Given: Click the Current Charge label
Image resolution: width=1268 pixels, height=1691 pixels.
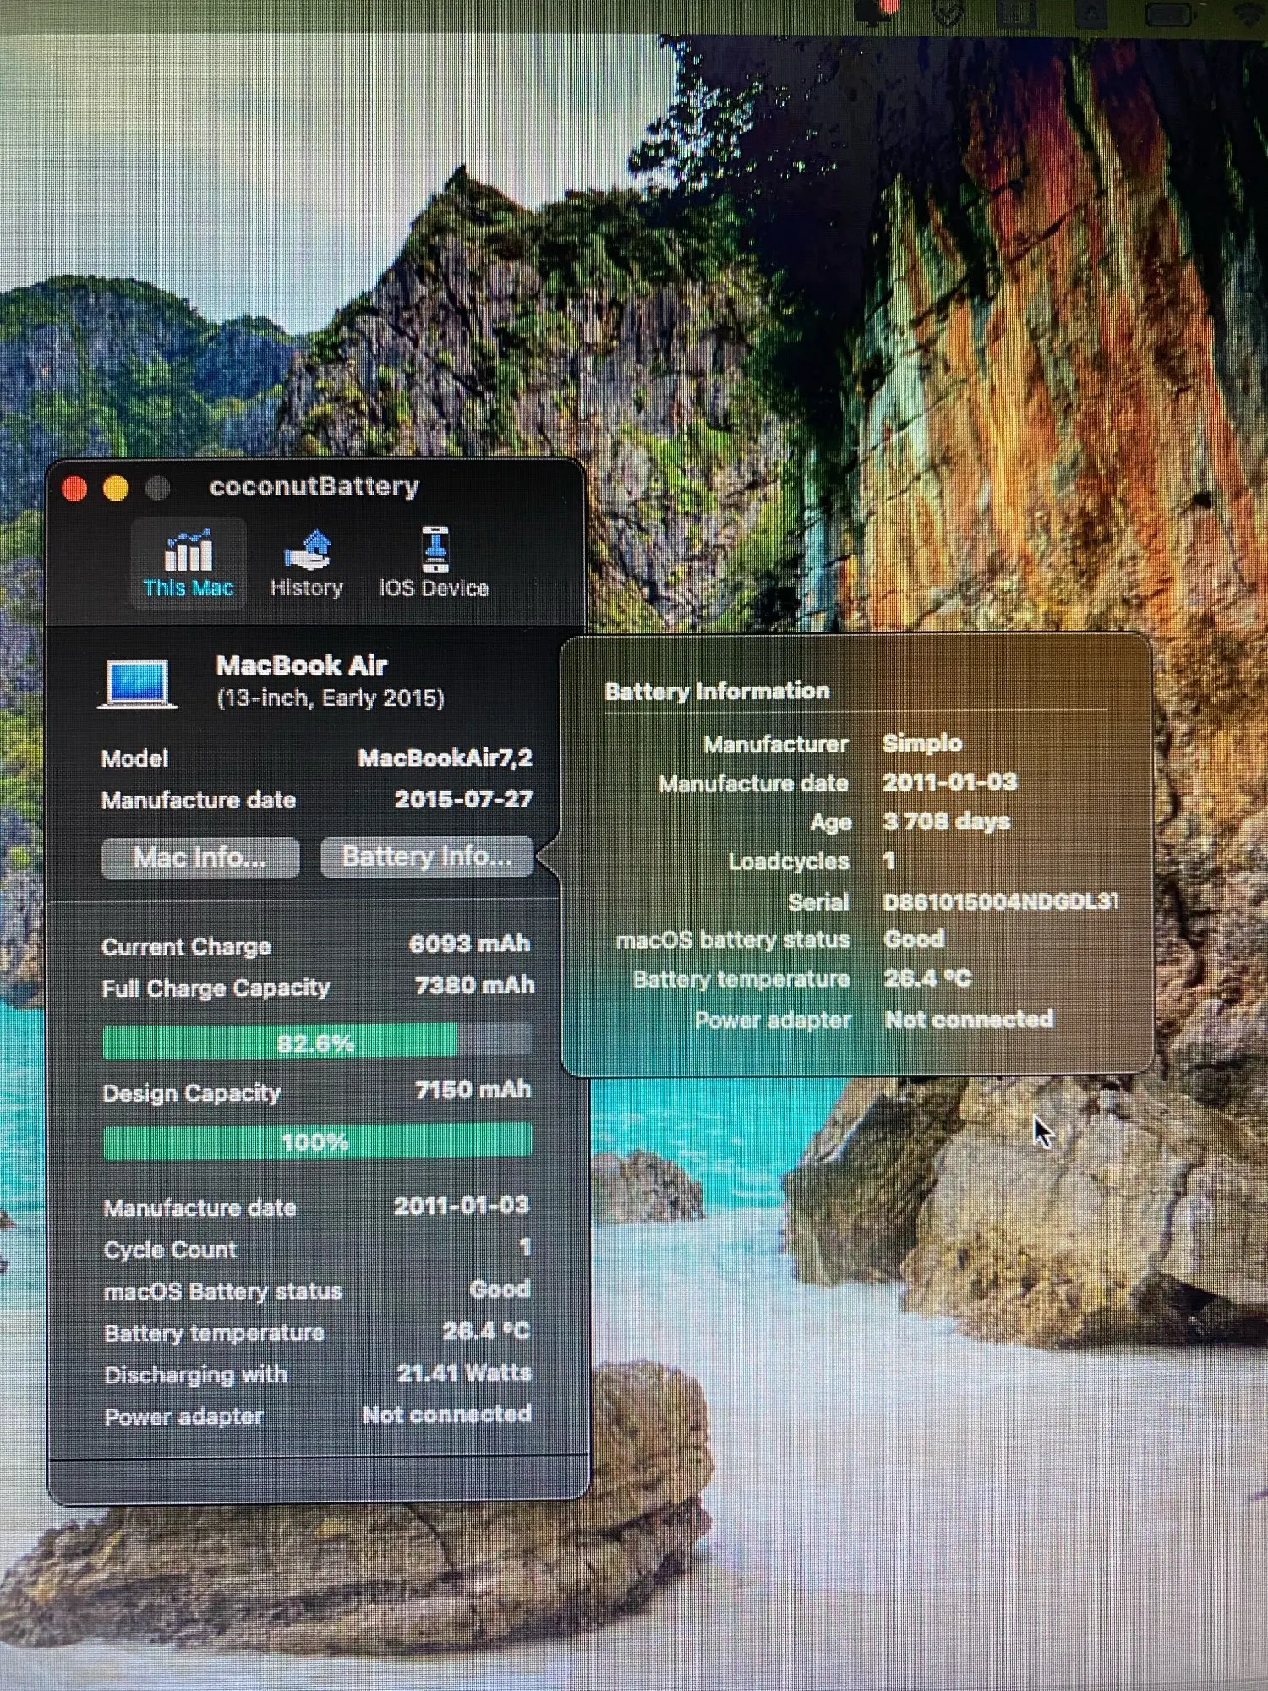Looking at the screenshot, I should 186,946.
